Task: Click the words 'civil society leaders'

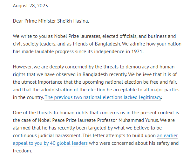Action: (34, 44)
